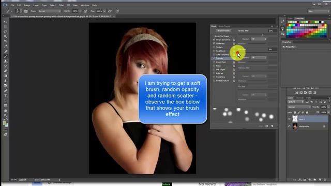Open the File menu
The image size is (331, 186).
12,5
